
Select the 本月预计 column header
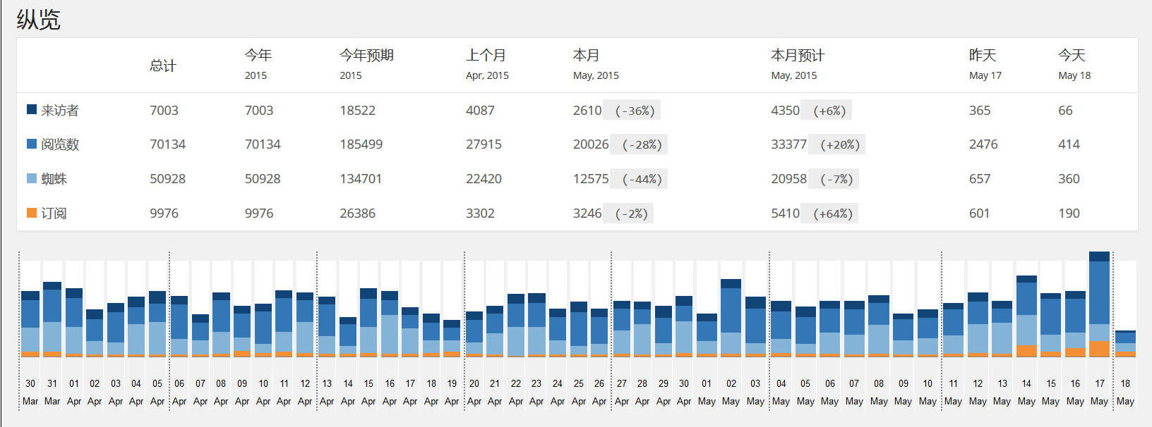coord(798,56)
